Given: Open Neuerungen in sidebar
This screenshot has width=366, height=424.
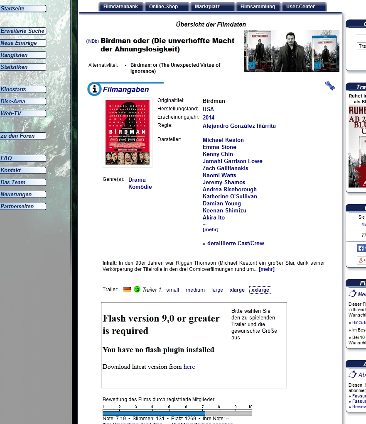Looking at the screenshot, I should [x=23, y=195].
